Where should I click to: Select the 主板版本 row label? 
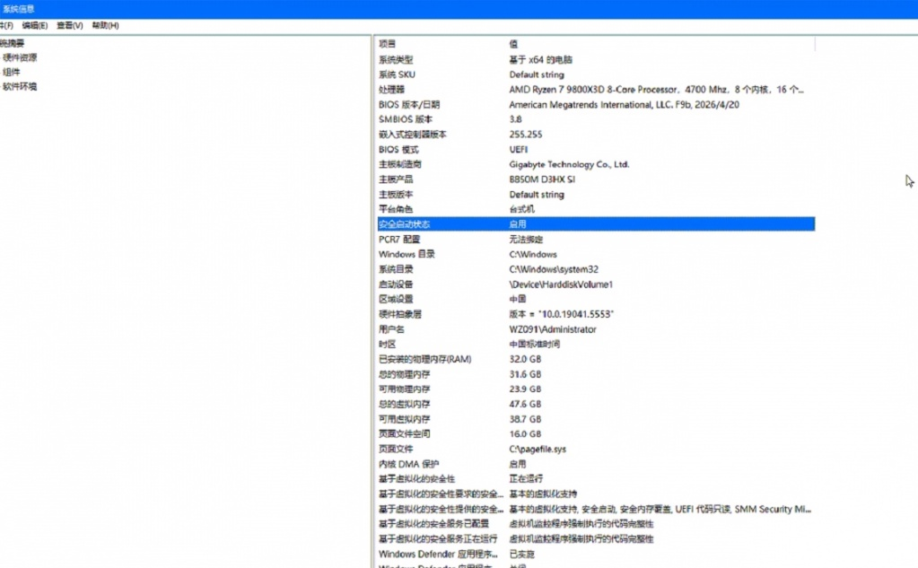(396, 195)
